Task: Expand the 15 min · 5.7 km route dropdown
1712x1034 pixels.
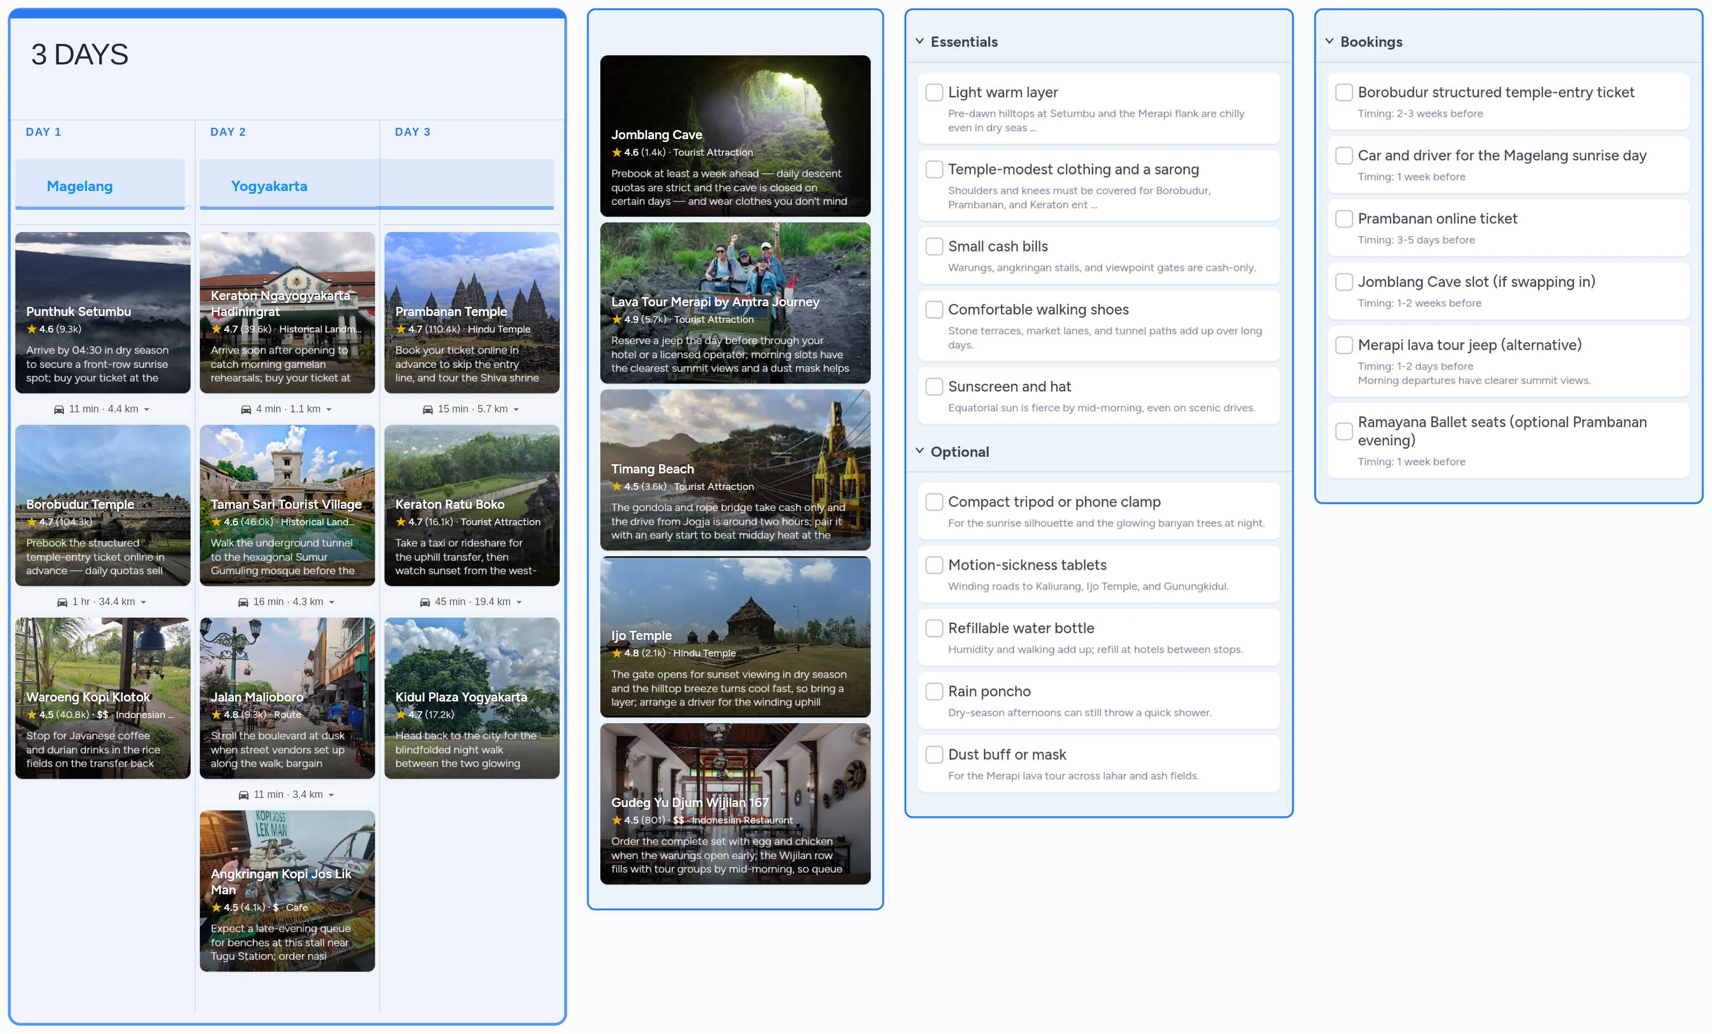Action: point(516,409)
